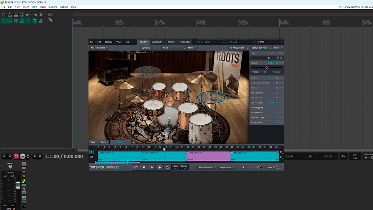Open the Default Box View dropdown
The image size is (373, 210).
[x=261, y=48]
